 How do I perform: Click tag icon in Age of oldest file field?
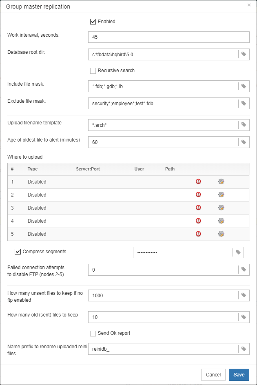(x=244, y=142)
